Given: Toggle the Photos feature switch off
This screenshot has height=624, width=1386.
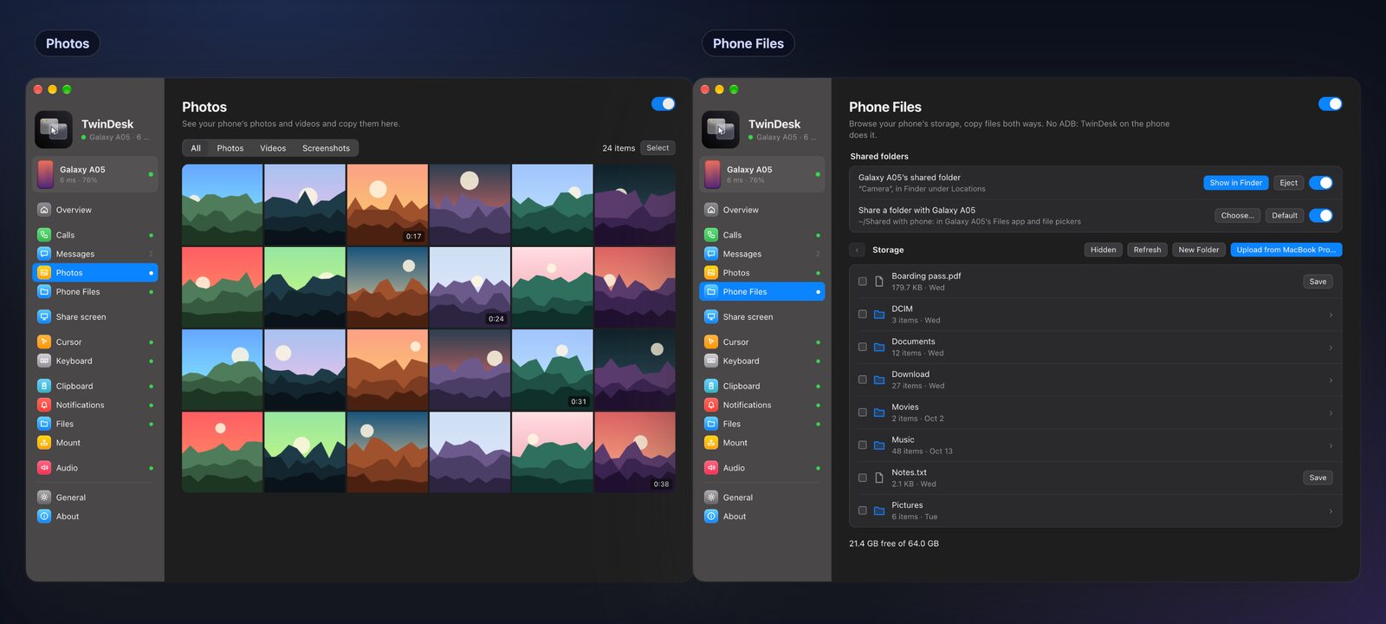Looking at the screenshot, I should click(x=664, y=104).
